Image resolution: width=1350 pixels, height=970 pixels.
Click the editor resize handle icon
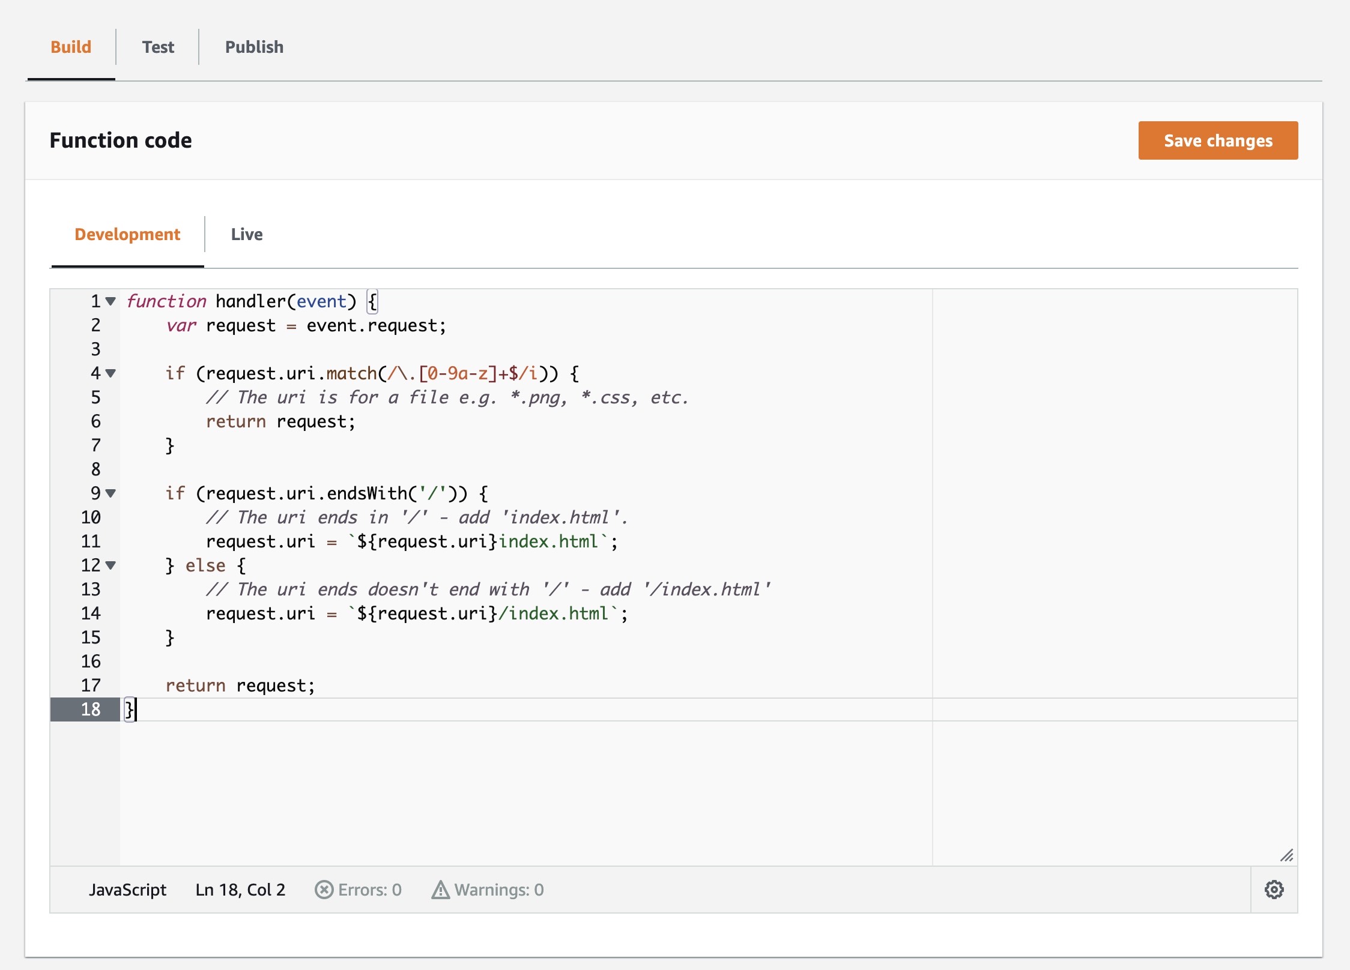(x=1286, y=855)
